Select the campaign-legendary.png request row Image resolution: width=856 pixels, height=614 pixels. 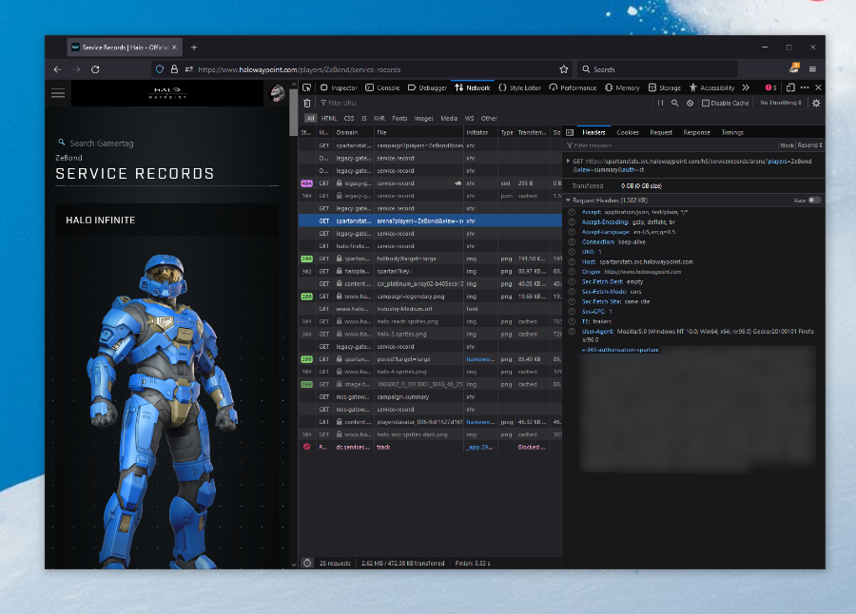pyautogui.click(x=430, y=297)
